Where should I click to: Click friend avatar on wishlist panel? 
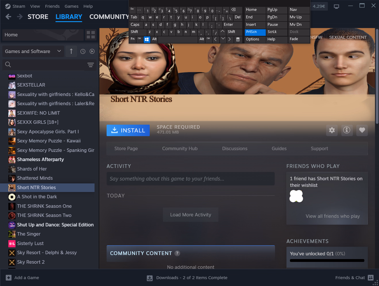coord(296,196)
